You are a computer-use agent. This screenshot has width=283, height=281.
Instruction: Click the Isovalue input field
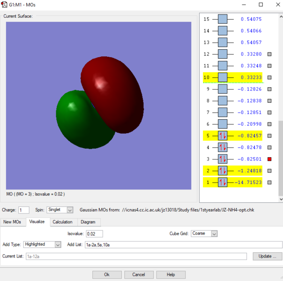coord(94,234)
